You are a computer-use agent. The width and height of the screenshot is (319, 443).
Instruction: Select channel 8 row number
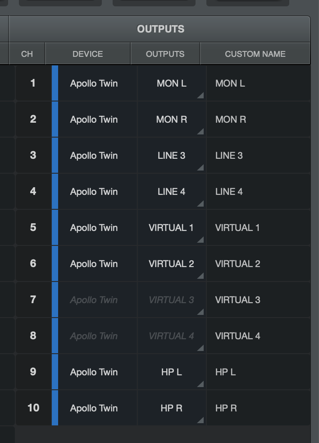pos(33,336)
